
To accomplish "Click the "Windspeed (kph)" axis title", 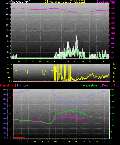I will tap(20, 2).
